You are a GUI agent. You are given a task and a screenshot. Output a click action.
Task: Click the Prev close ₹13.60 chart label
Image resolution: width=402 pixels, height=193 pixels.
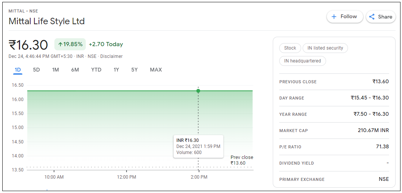click(x=242, y=160)
